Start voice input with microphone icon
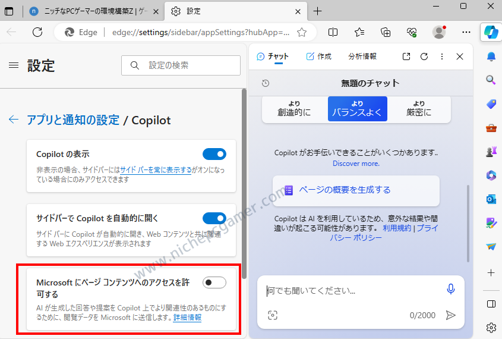This screenshot has width=502, height=339. coord(450,289)
